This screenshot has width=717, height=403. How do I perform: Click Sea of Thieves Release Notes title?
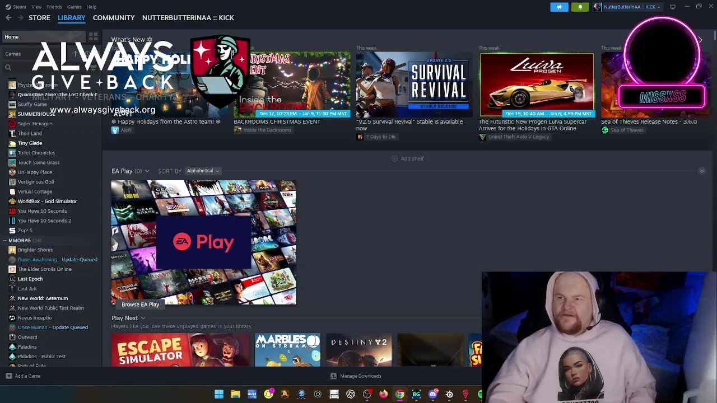pos(649,121)
